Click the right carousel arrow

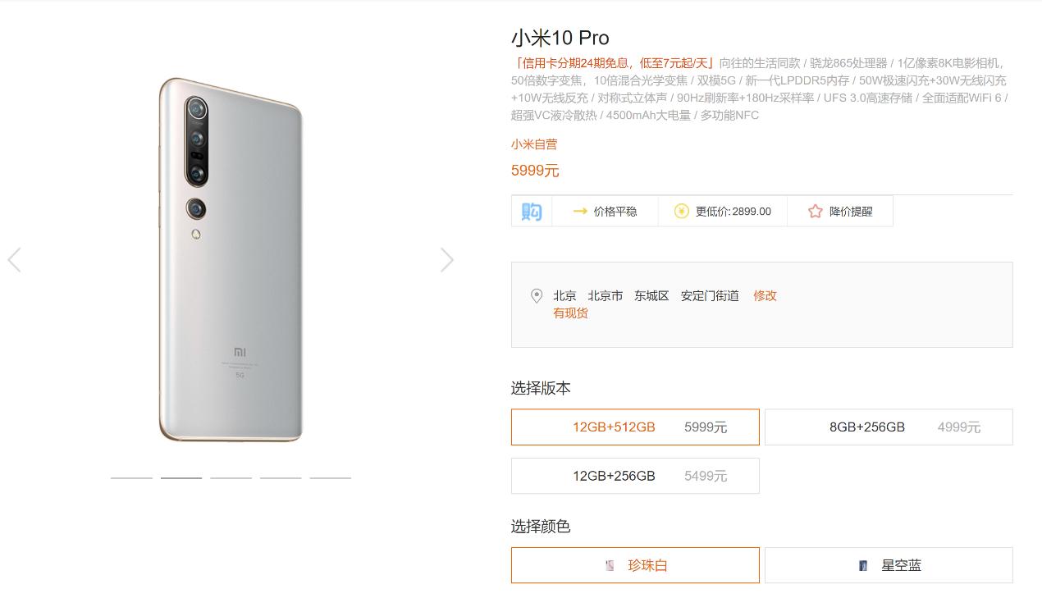pos(447,259)
